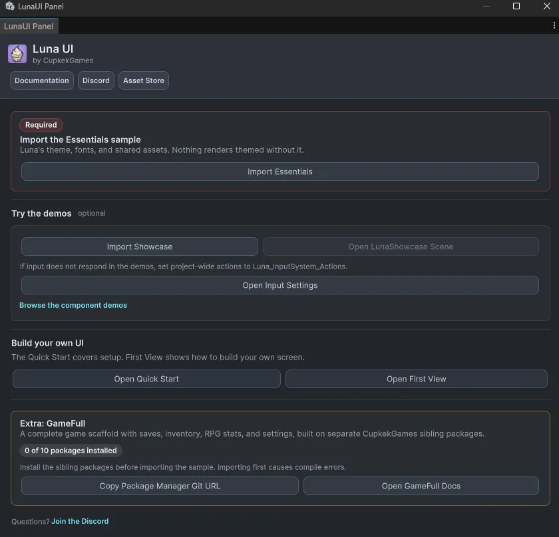559x537 pixels.
Task: Maximize the LunaUI Panel window
Action: tap(516, 6)
